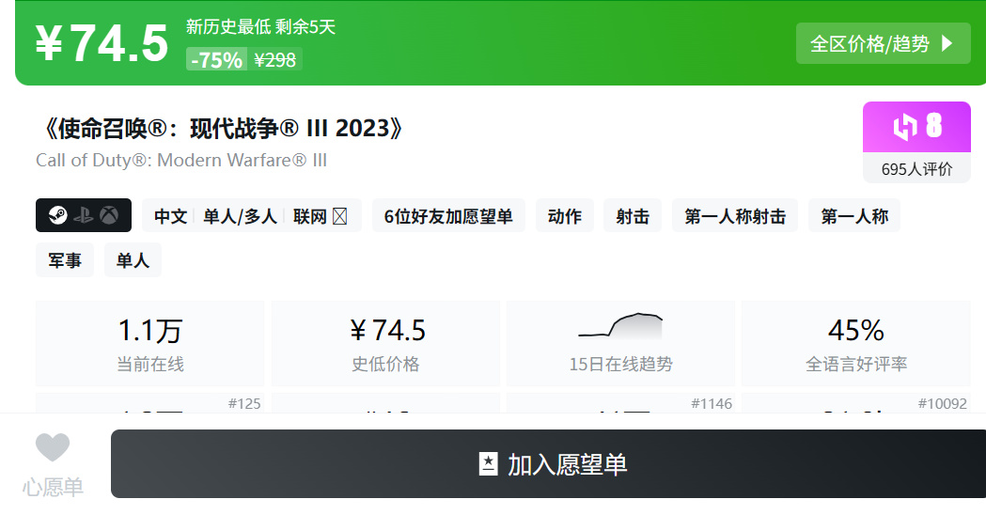Click the #125 rank label
The height and width of the screenshot is (515, 986).
[x=244, y=404]
